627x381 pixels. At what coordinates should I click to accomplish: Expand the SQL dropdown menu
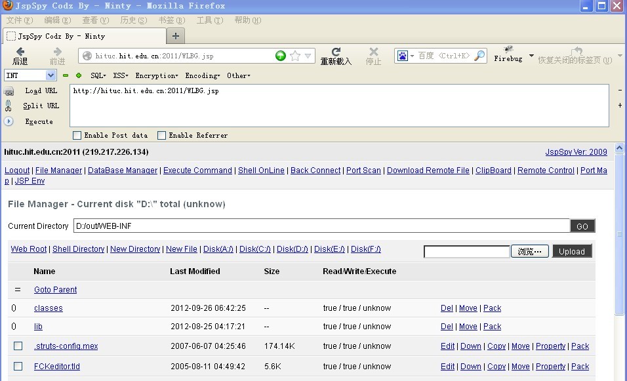coord(98,75)
